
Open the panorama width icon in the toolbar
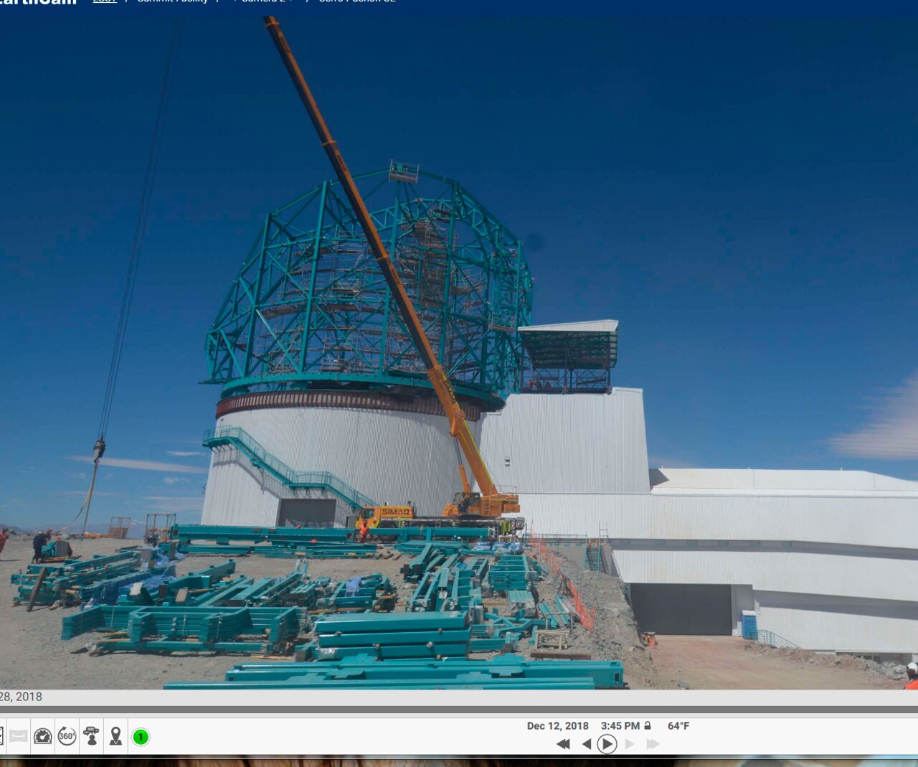18,737
